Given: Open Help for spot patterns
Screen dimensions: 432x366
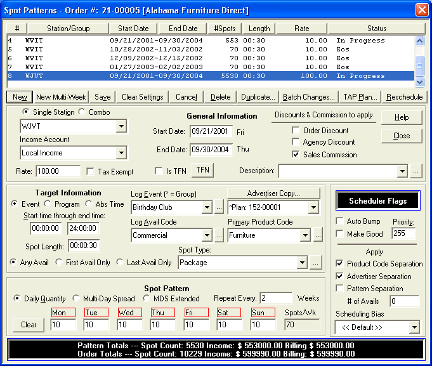Looking at the screenshot, I should (x=402, y=117).
